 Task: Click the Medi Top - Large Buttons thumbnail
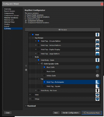(x=97, y=54)
